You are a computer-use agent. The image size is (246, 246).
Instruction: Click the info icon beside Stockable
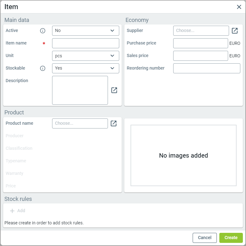tap(43, 68)
